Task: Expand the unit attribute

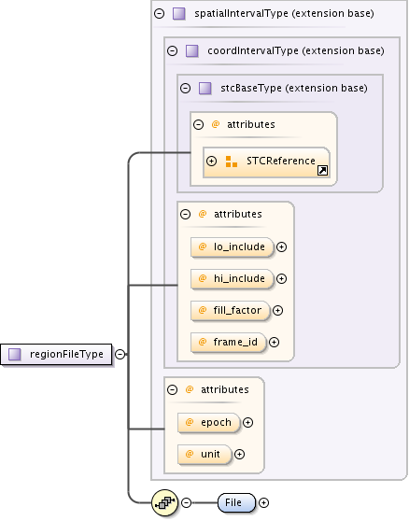Action: coord(239,454)
